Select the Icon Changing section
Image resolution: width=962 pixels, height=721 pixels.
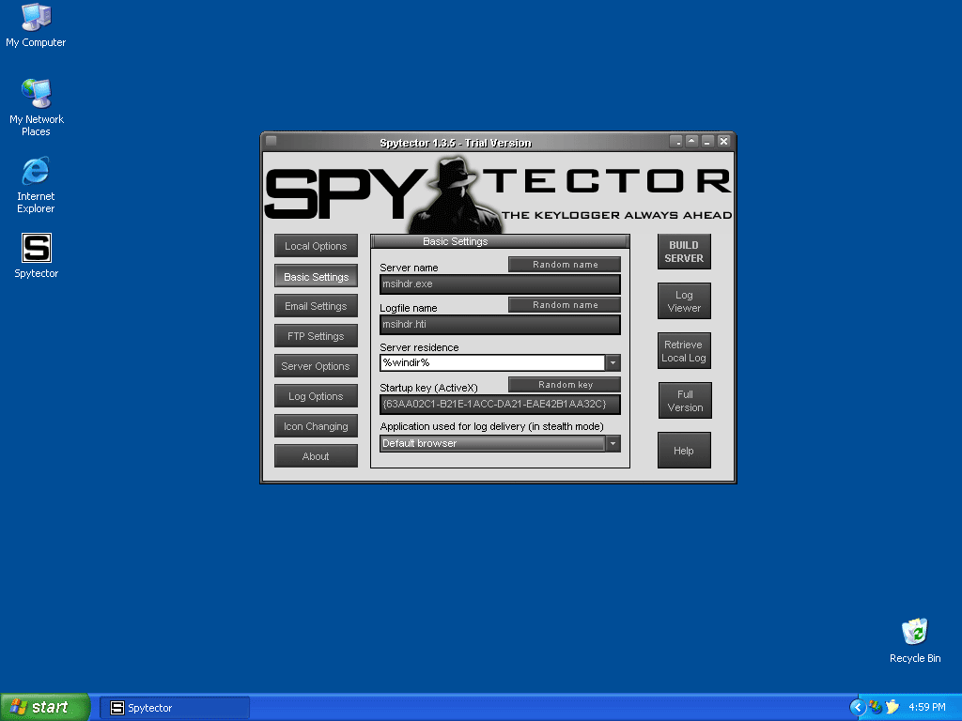coord(316,426)
